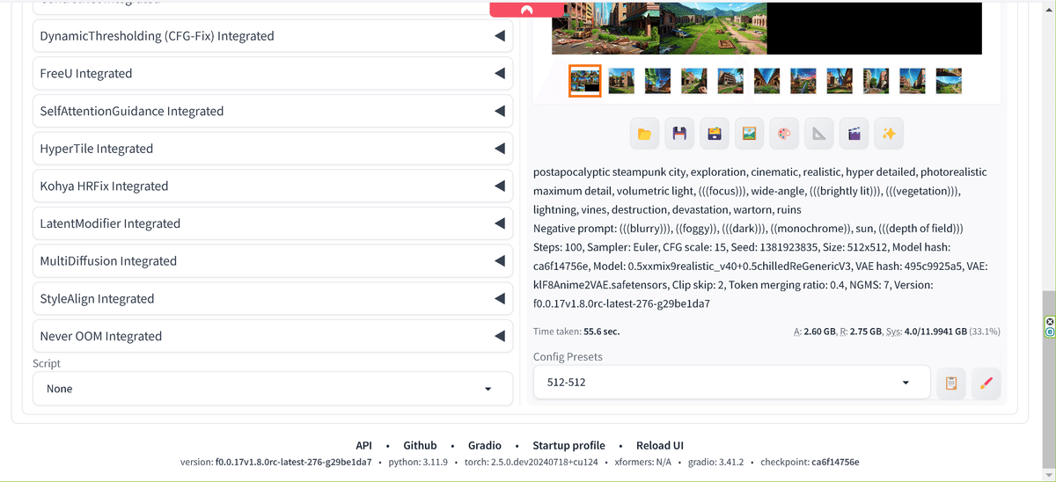Click the clipboard icon beside Config Presets
The width and height of the screenshot is (1056, 482).
(x=951, y=383)
